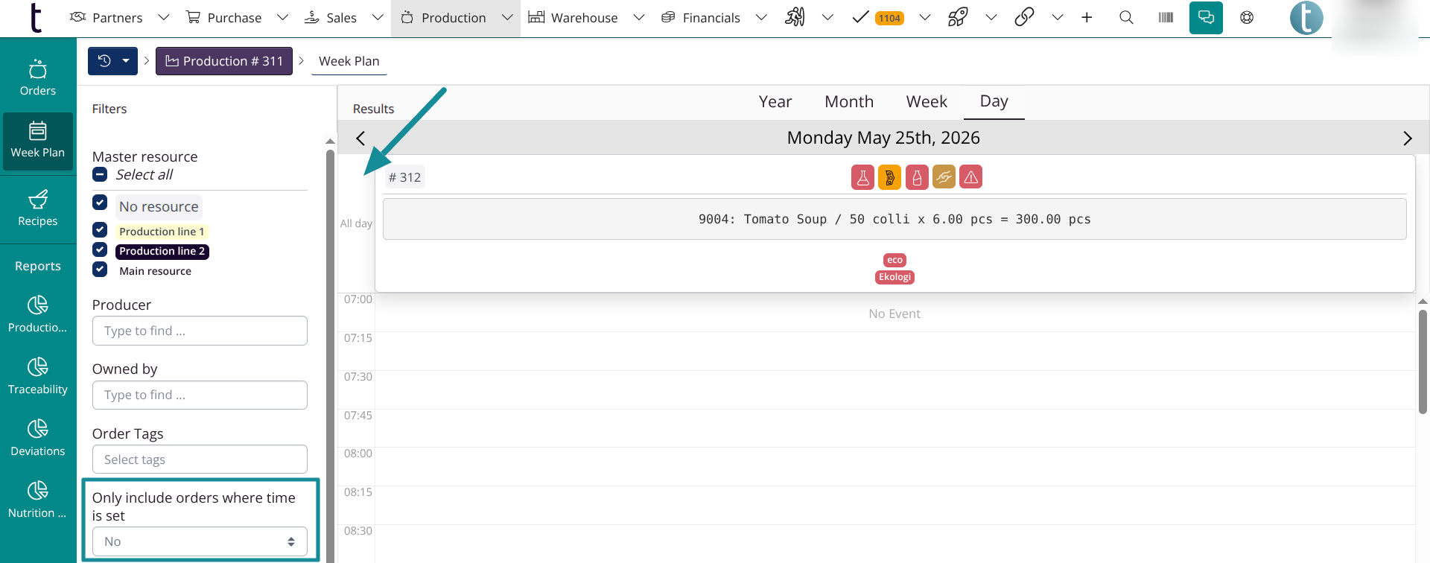Open the lifebuoy help icon
Viewport: 1430px width, 563px height.
1247,17
